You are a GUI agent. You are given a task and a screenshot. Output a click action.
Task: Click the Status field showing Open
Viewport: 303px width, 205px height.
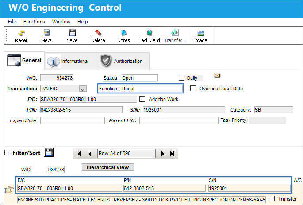pos(139,78)
